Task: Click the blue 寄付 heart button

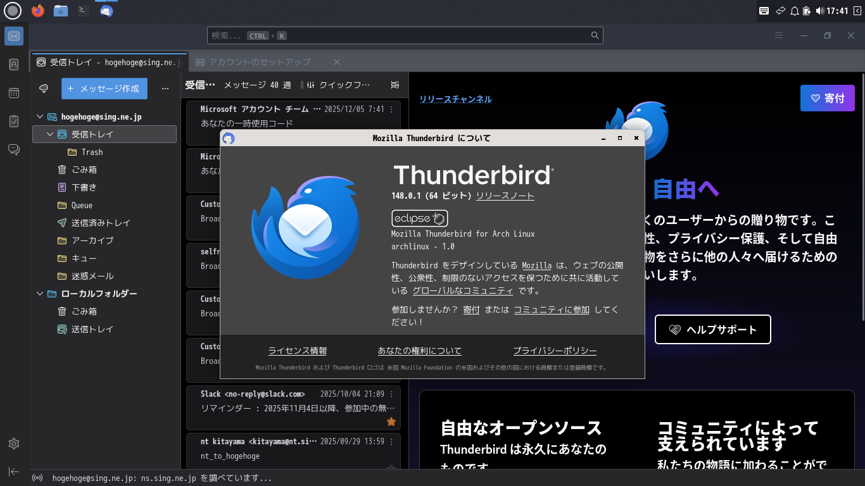Action: point(827,98)
